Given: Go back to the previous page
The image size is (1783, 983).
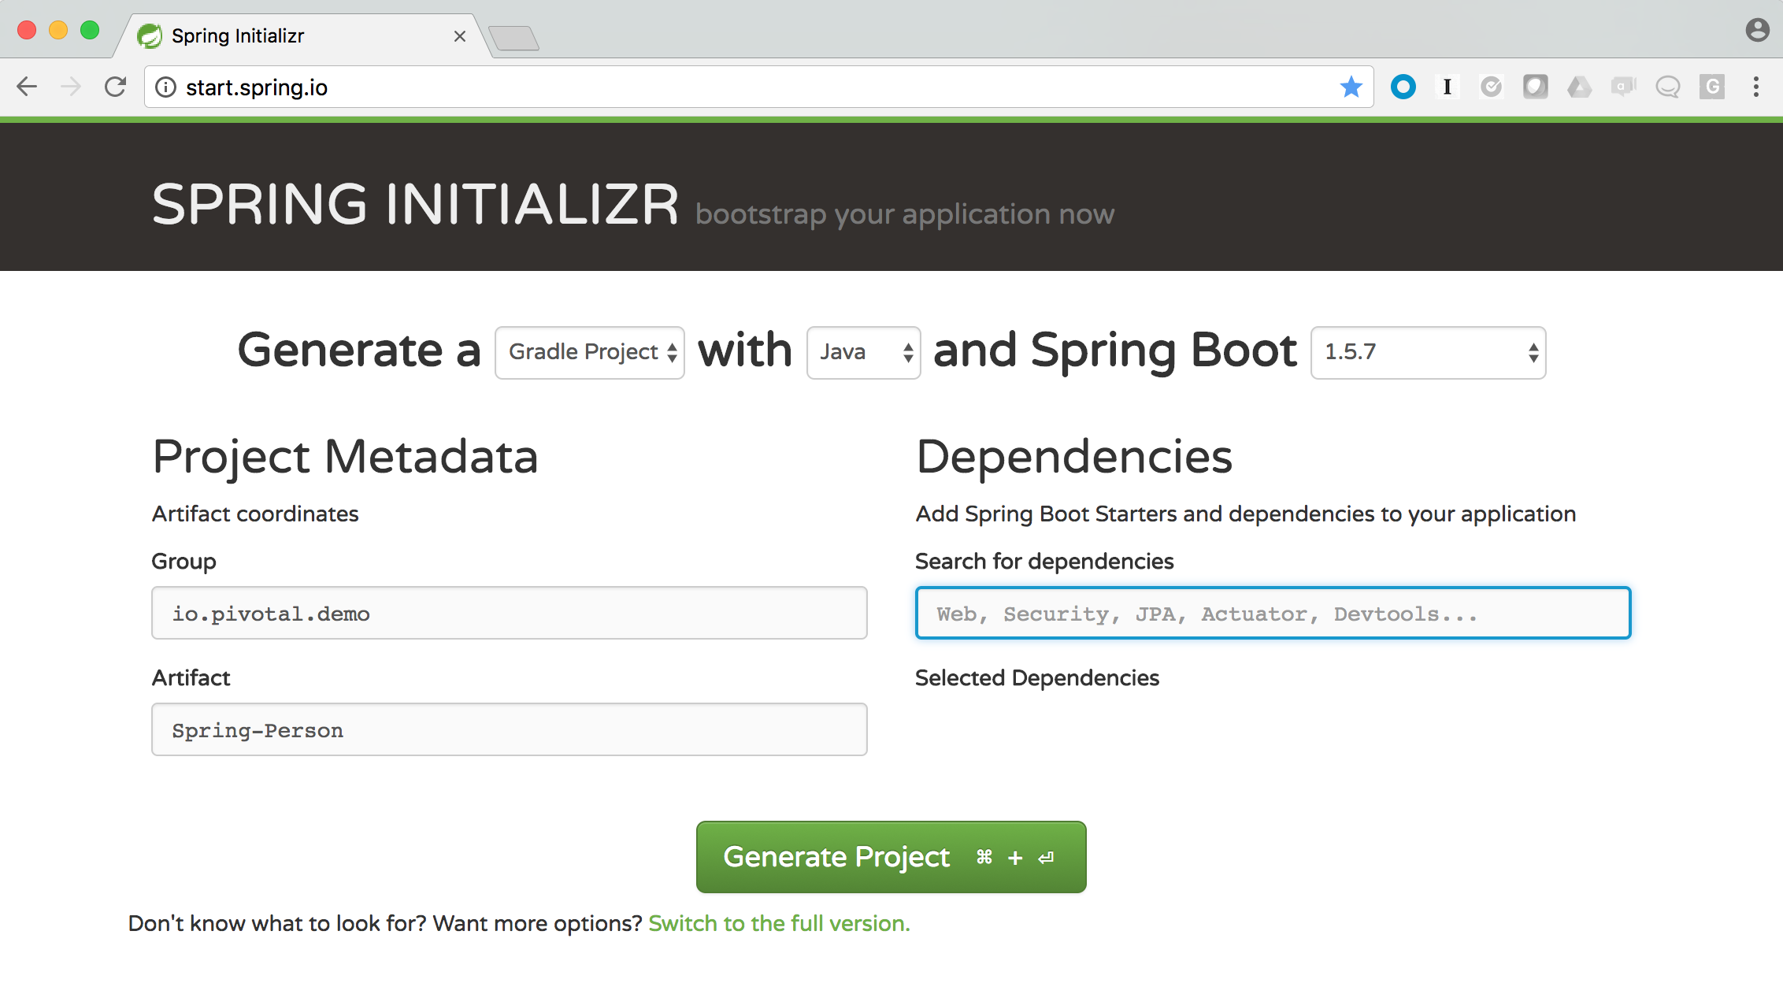Looking at the screenshot, I should pyautogui.click(x=28, y=87).
